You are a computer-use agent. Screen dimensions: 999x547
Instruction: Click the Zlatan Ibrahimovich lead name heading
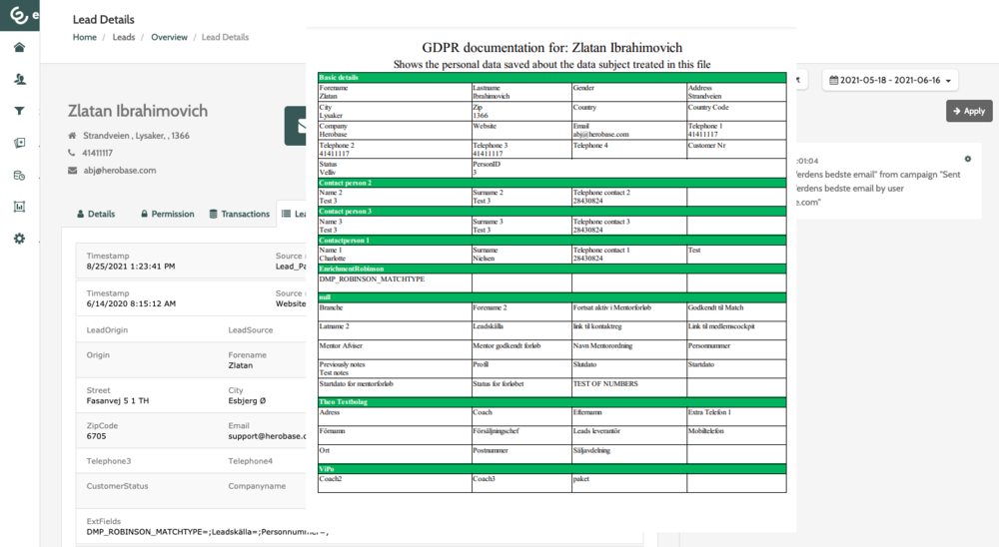pos(138,111)
